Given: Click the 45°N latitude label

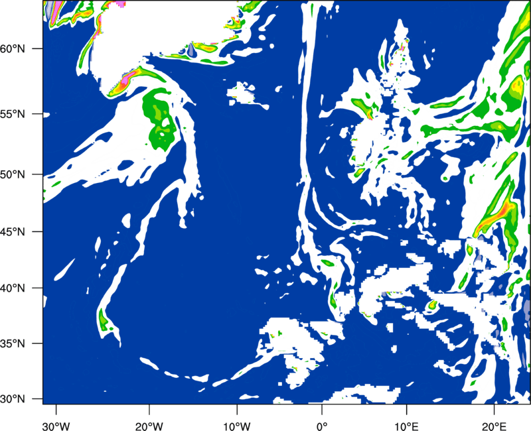Looking at the screenshot, I should click(13, 231).
